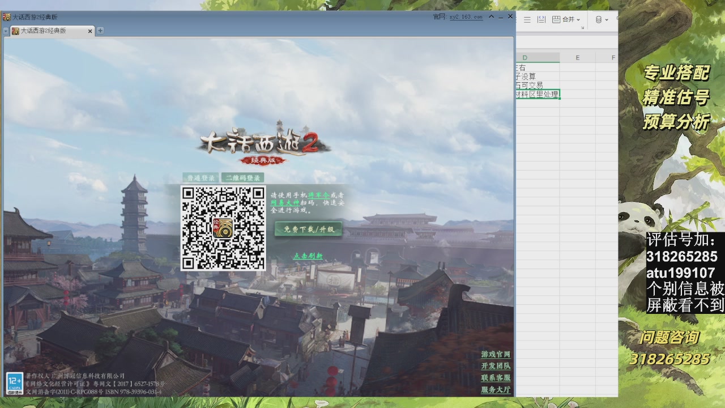Screen dimensions: 725x408
Task: Click the spreadsheet database cylinder icon
Action: pos(599,20)
